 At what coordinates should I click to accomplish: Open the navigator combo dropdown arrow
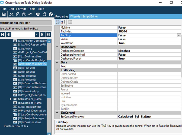click(x=37, y=35)
